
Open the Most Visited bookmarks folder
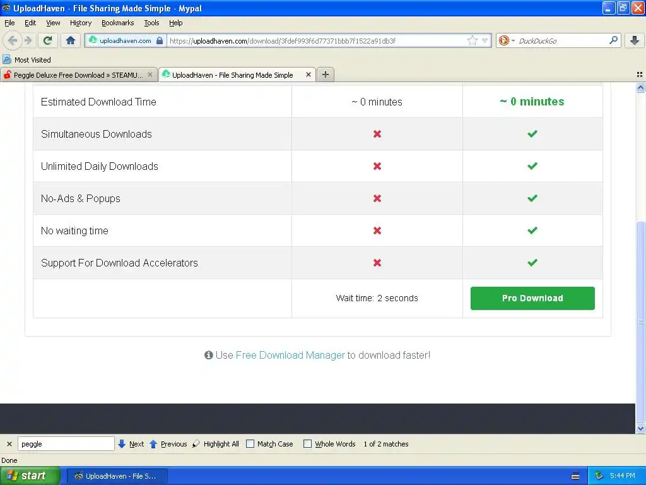[x=26, y=60]
